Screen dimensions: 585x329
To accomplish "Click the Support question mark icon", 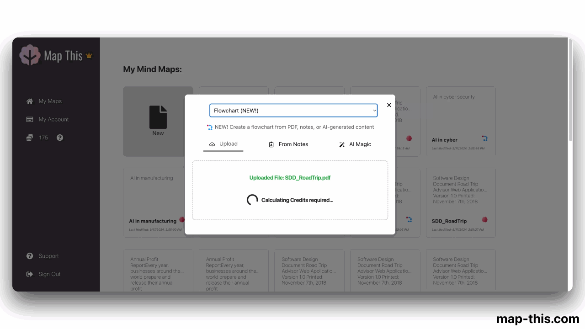I will (30, 256).
